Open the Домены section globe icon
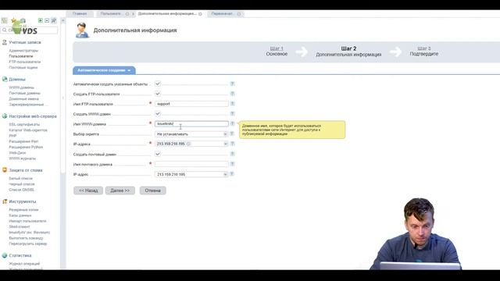This screenshot has height=281, width=500. click(x=5, y=79)
